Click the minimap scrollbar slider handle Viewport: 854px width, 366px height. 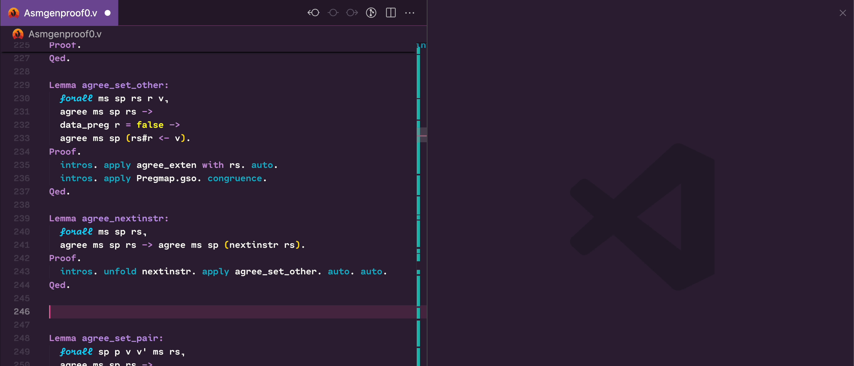[421, 135]
